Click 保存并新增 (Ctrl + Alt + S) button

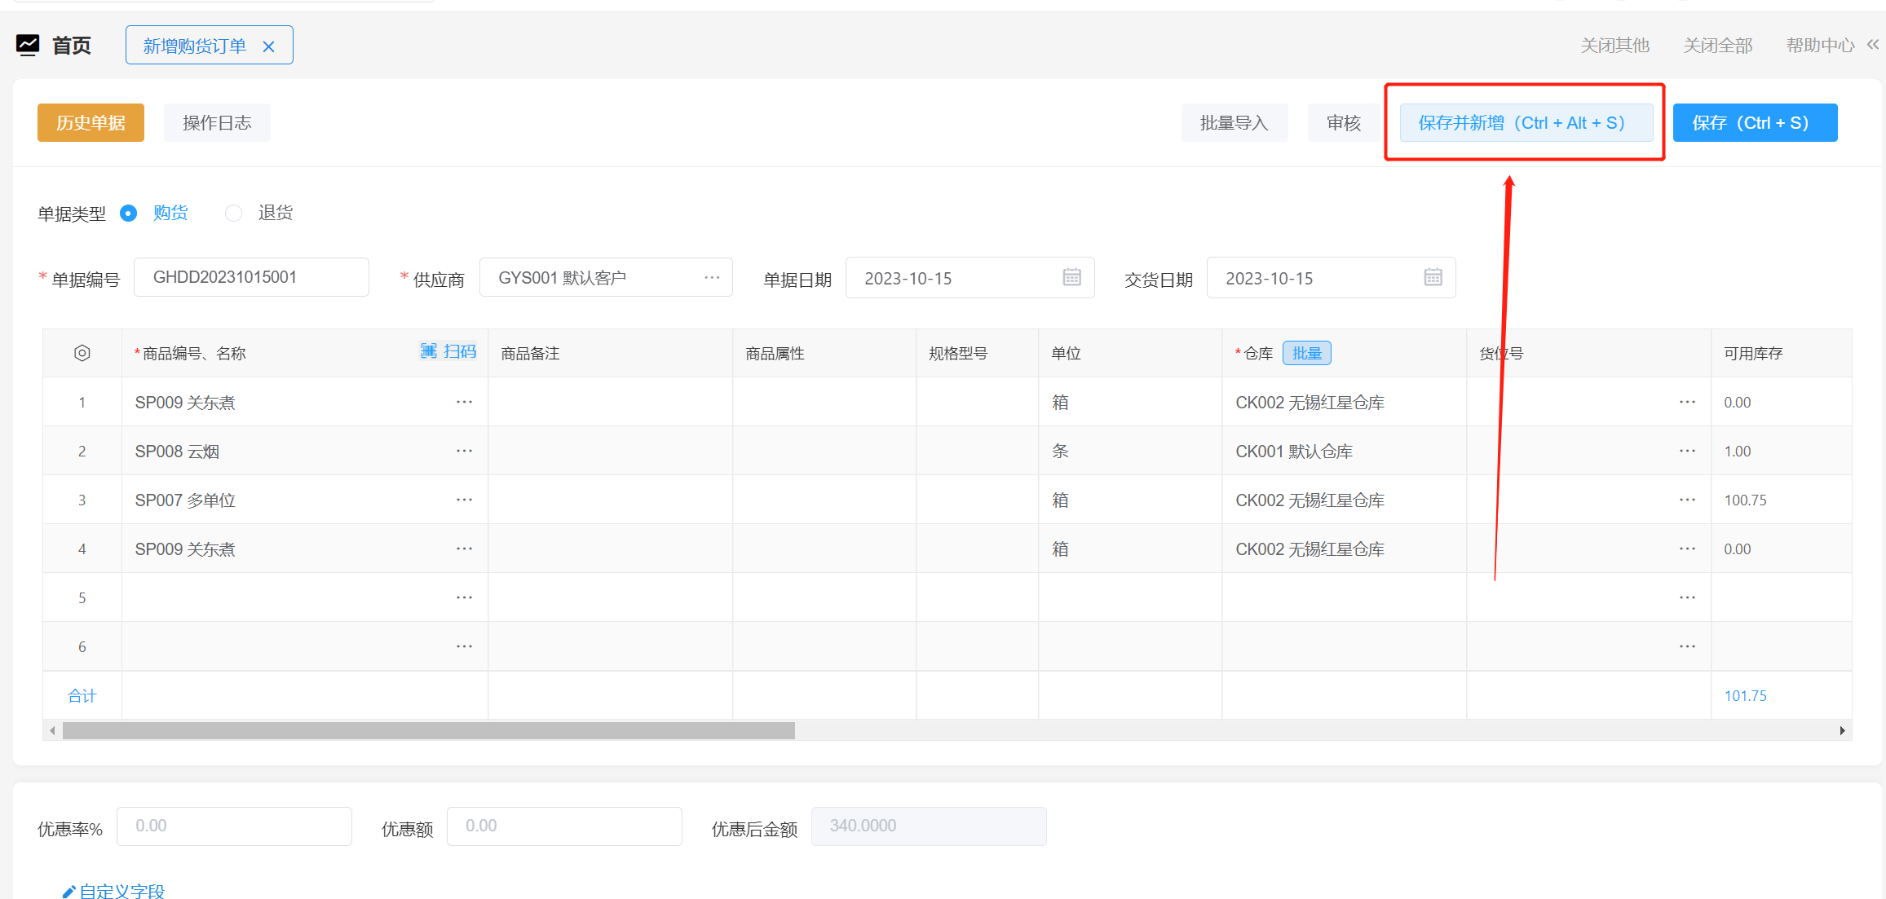pyautogui.click(x=1526, y=122)
